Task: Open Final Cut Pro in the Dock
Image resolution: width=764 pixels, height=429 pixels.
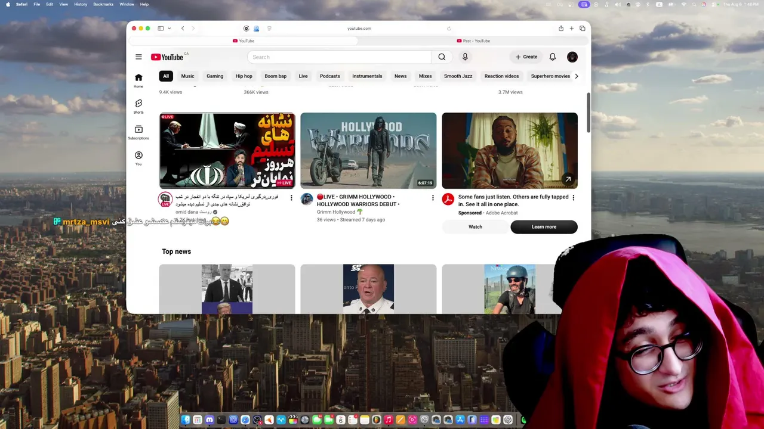Action: tap(293, 420)
